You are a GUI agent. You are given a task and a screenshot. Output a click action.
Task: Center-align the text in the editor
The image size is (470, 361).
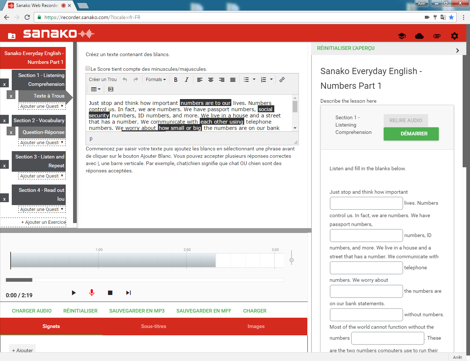coord(211,80)
